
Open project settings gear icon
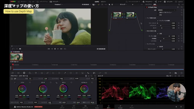(x=181, y=107)
